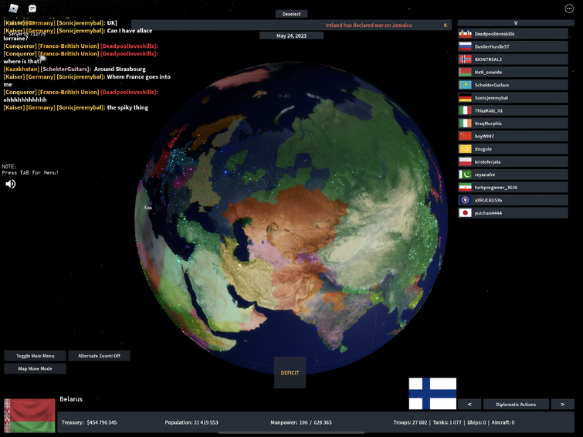Enable Map Move Mode
The image size is (583, 437).
36,368
